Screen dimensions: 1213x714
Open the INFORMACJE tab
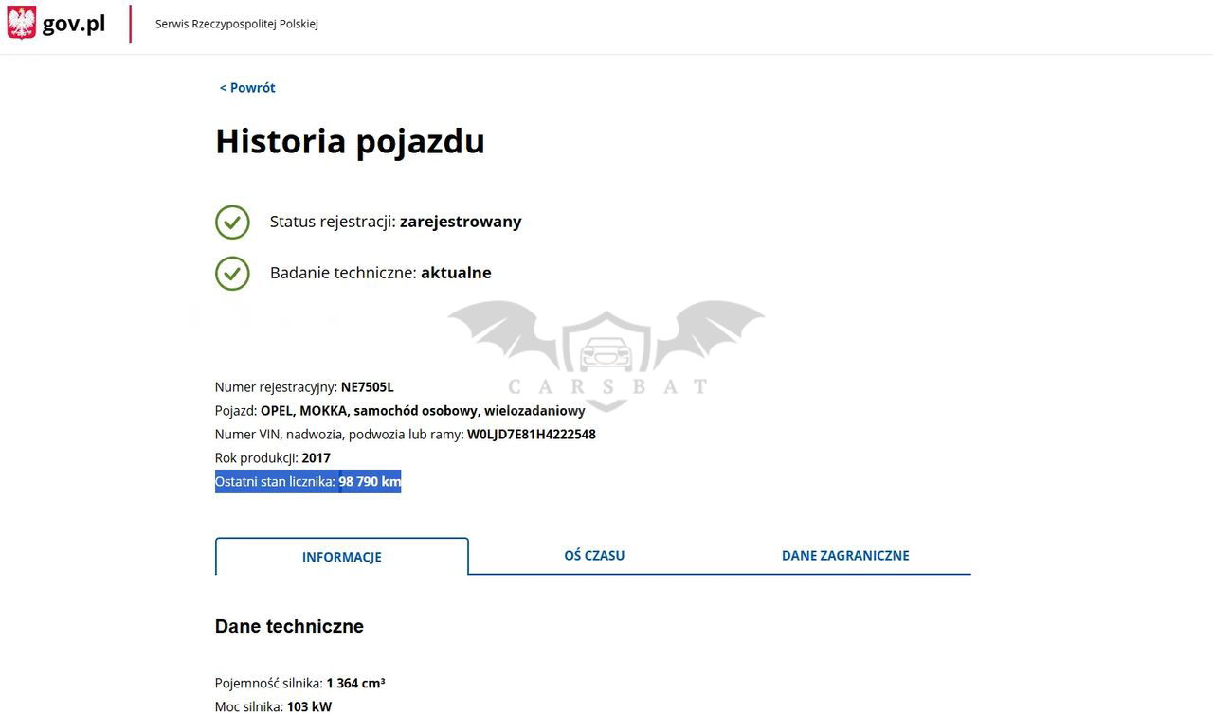click(341, 557)
